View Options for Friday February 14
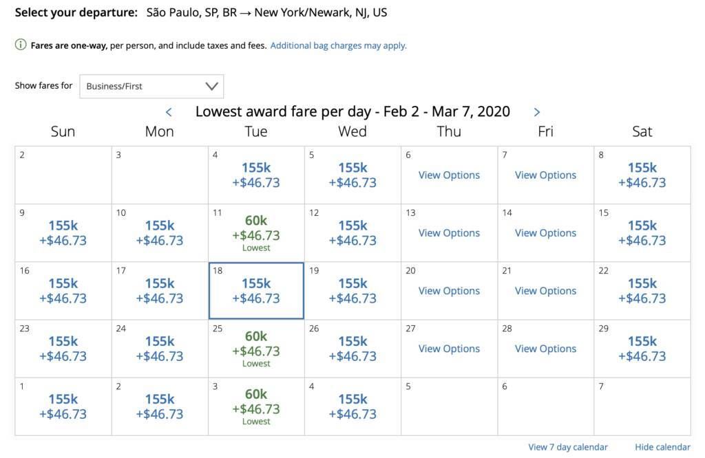The image size is (705, 458). coord(545,233)
